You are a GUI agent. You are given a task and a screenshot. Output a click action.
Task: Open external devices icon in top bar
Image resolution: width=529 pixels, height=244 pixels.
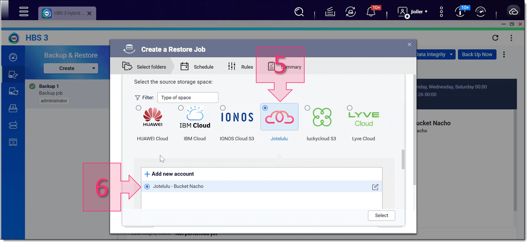click(x=351, y=12)
